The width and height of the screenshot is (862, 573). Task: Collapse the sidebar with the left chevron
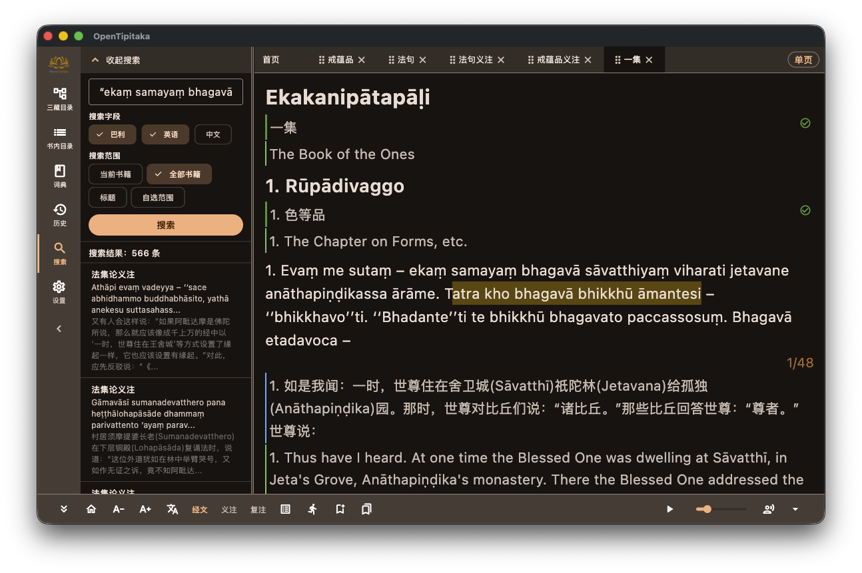point(59,328)
